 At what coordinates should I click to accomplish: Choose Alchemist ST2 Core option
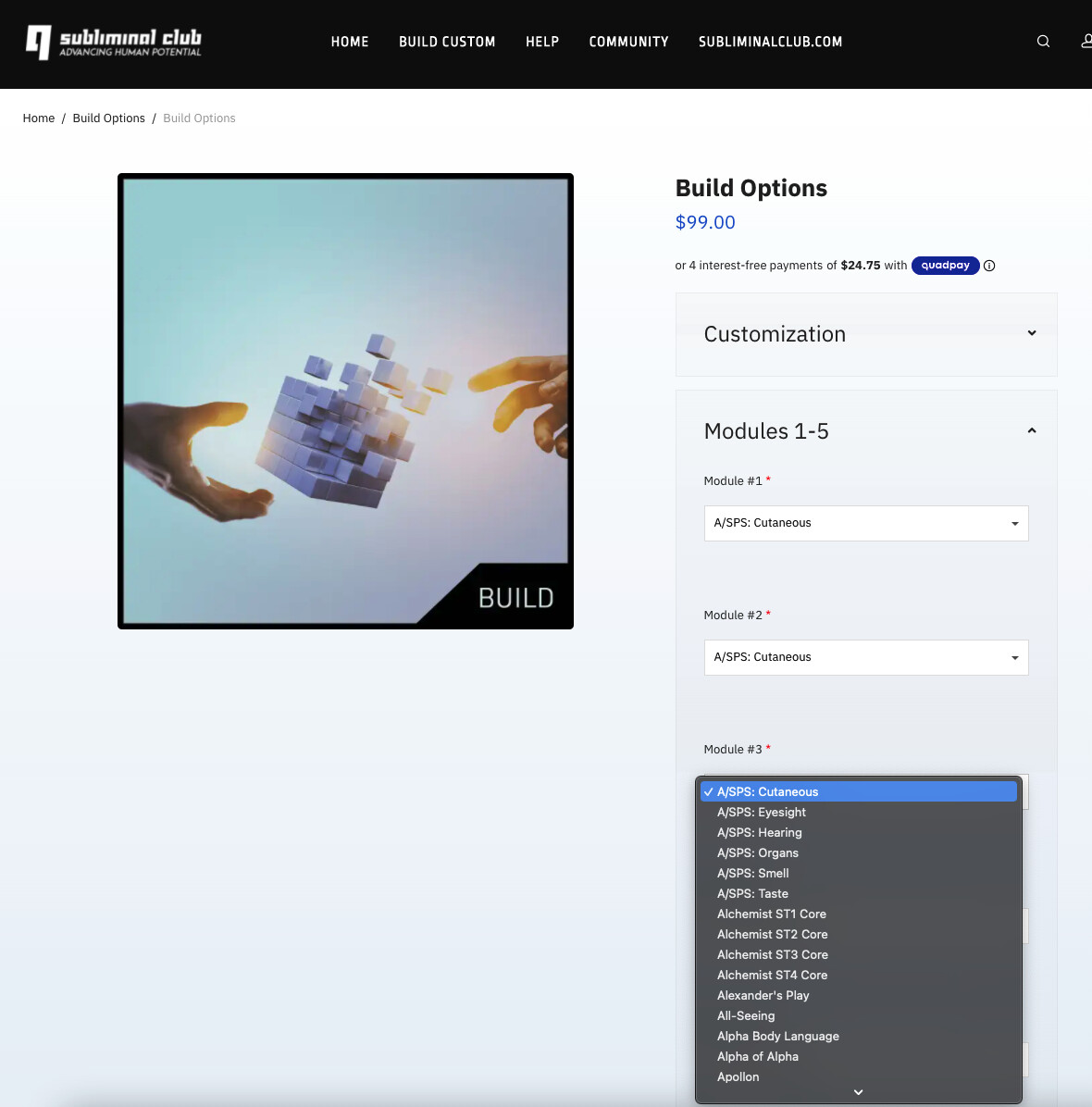[x=859, y=935]
